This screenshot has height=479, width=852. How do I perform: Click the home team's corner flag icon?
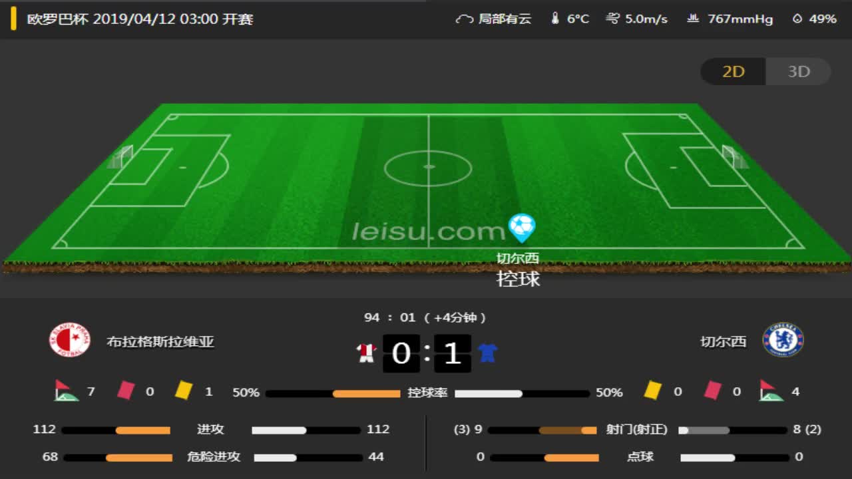click(66, 391)
